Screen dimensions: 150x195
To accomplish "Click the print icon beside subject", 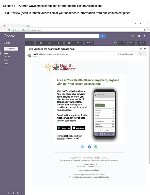I will click(x=141, y=49).
